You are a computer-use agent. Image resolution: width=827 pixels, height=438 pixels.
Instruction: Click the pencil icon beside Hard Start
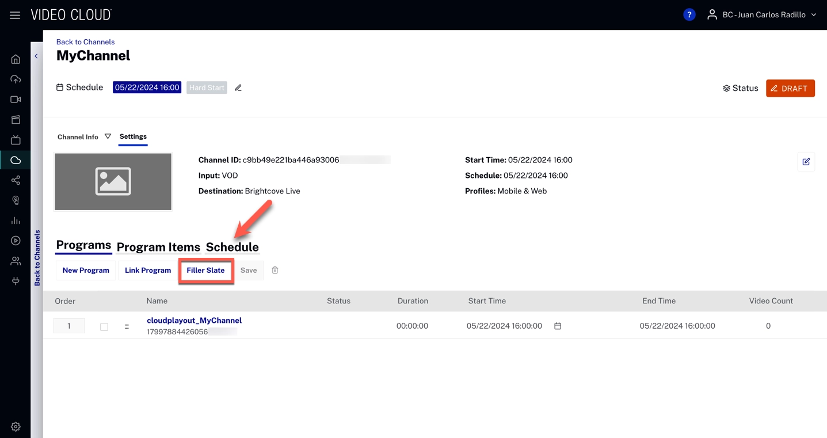(x=238, y=88)
